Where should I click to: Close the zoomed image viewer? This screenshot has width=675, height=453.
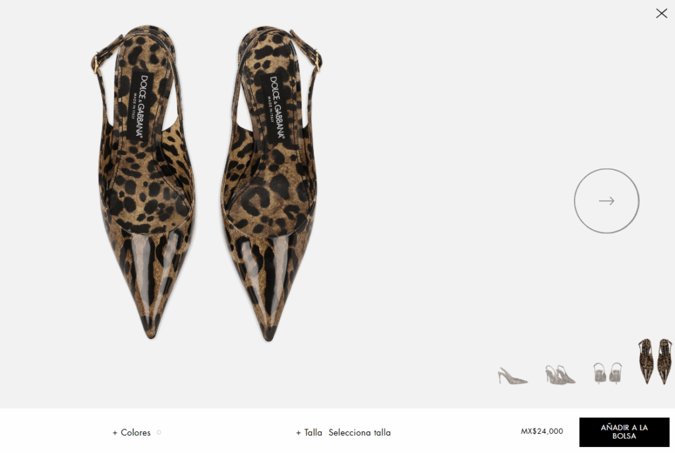(661, 13)
